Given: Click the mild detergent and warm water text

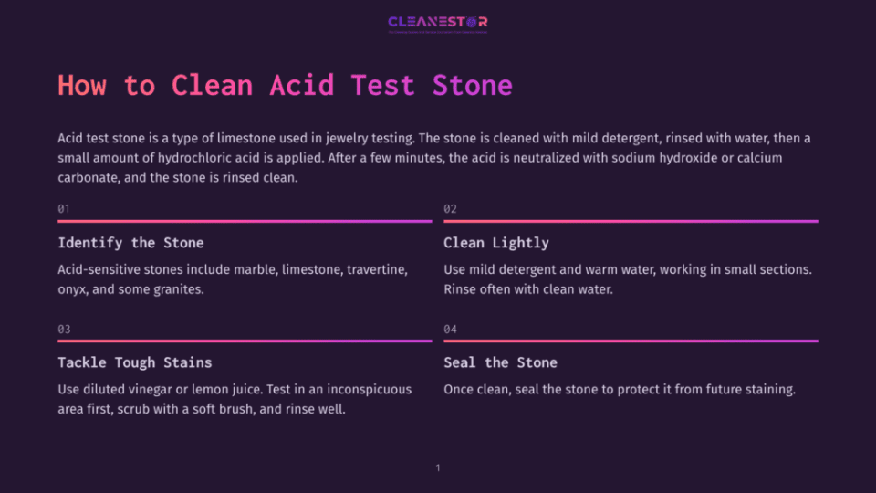Looking at the screenshot, I should 628,279.
